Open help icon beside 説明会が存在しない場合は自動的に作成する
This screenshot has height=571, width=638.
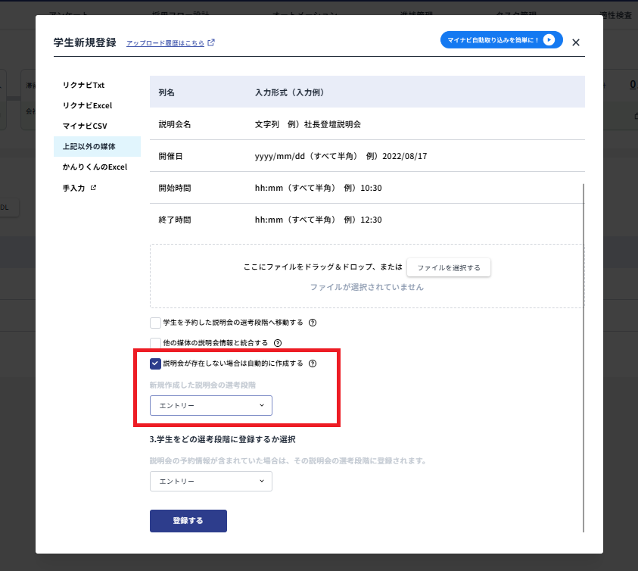click(313, 363)
